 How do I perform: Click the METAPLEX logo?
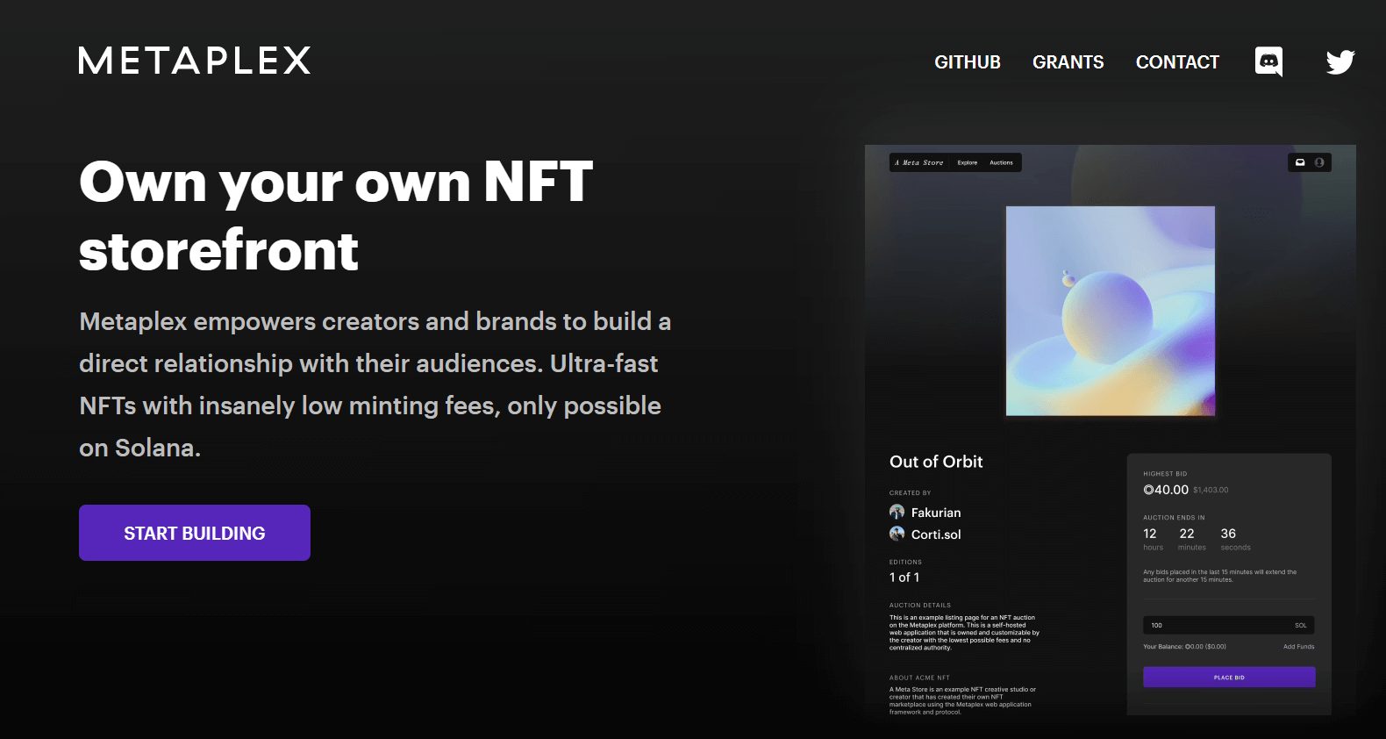click(195, 61)
